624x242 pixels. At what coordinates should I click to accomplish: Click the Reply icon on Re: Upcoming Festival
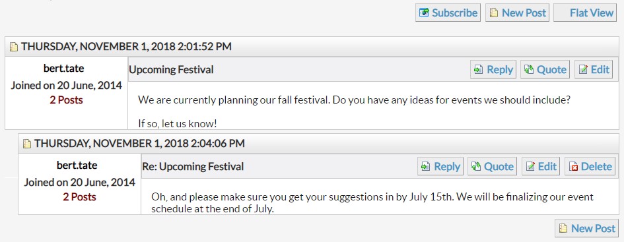pos(425,167)
